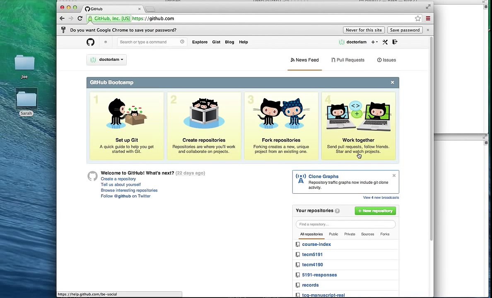
Task: Click the Fork repositories illustration
Action: pyautogui.click(x=282, y=113)
